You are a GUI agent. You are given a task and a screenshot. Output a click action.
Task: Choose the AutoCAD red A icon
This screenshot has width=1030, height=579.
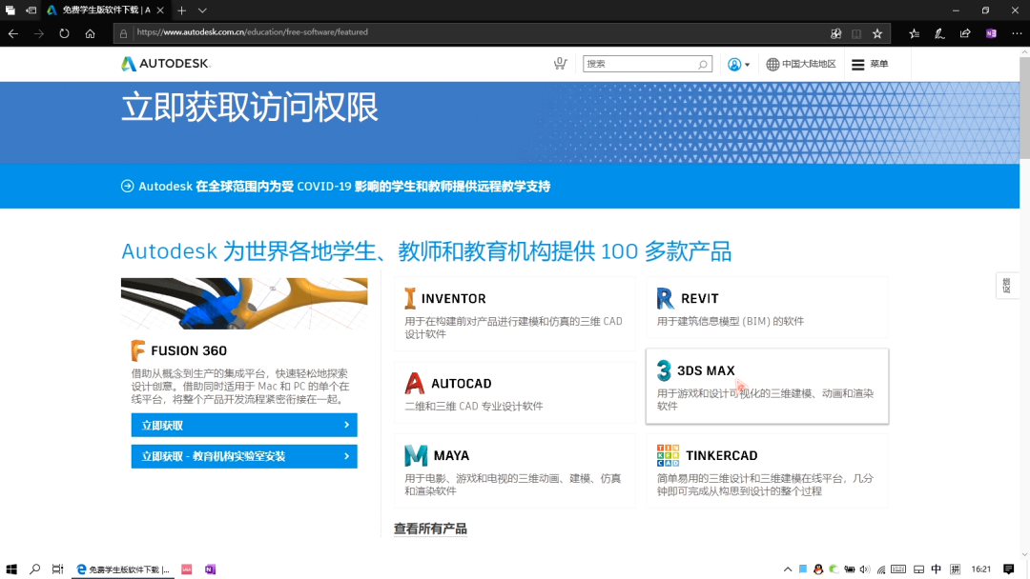tap(415, 383)
